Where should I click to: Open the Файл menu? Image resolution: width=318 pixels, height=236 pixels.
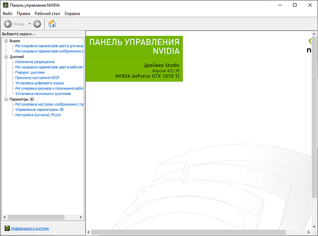point(8,14)
